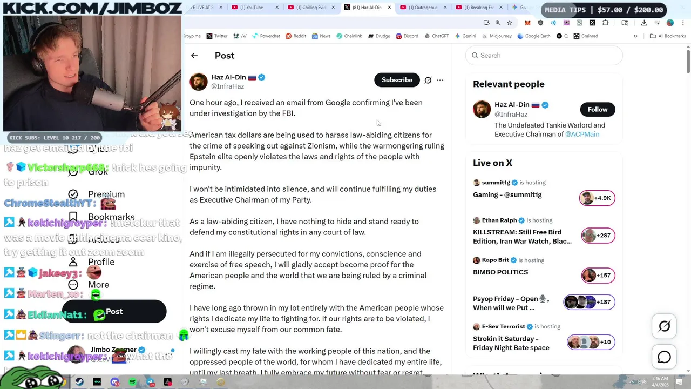
Task: Go back using the Post back arrow
Action: (x=194, y=56)
